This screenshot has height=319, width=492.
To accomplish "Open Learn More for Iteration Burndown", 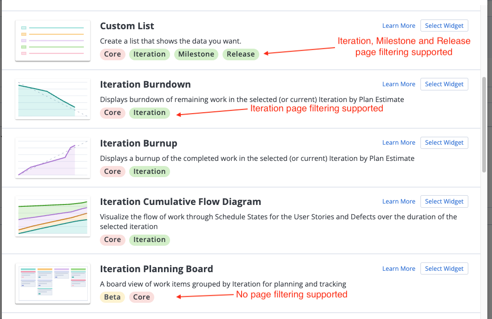I will tap(399, 84).
